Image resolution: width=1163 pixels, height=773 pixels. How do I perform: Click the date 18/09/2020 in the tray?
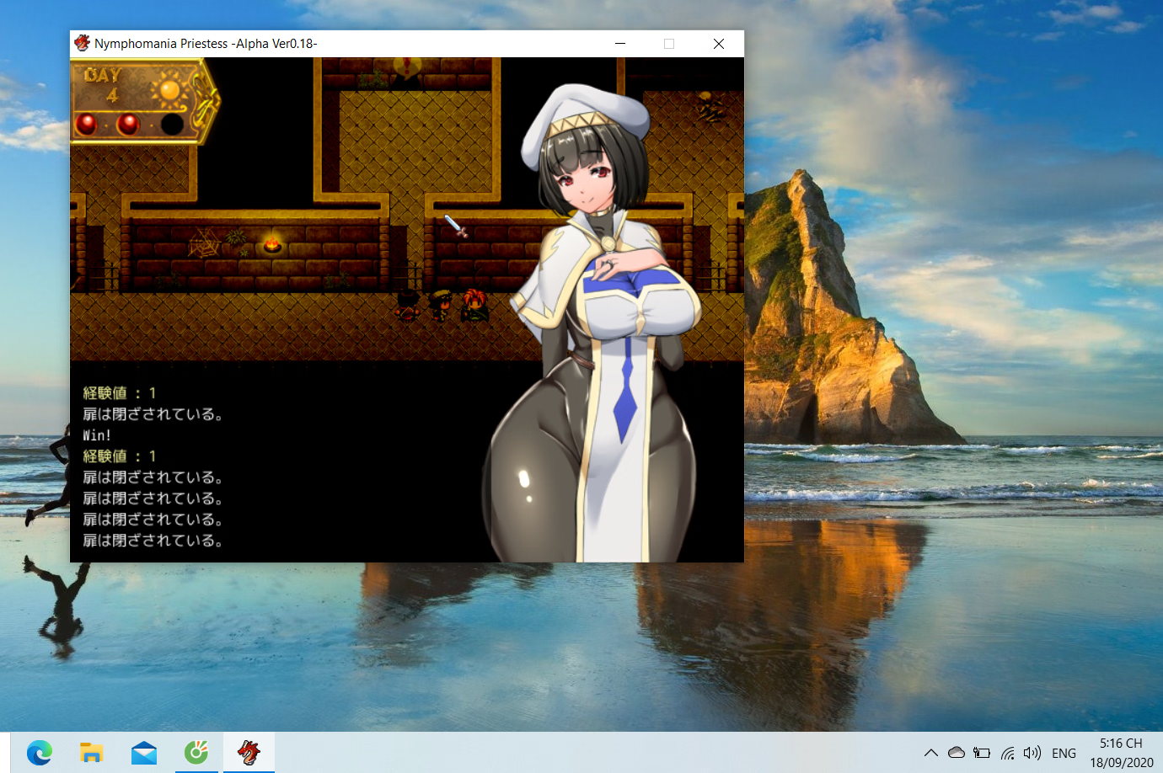1121,763
